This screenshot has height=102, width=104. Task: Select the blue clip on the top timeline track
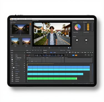pyautogui.click(x=59, y=67)
